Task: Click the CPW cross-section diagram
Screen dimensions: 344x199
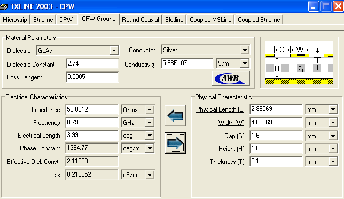Action: point(299,62)
